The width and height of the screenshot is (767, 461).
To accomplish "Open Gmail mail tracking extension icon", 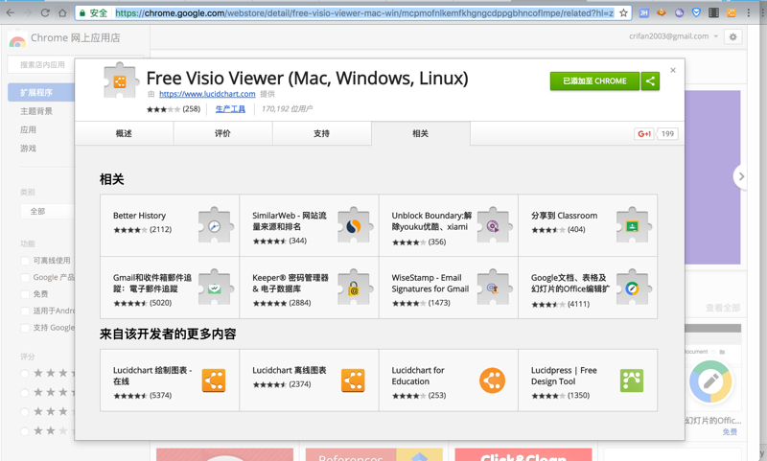I will [214, 288].
